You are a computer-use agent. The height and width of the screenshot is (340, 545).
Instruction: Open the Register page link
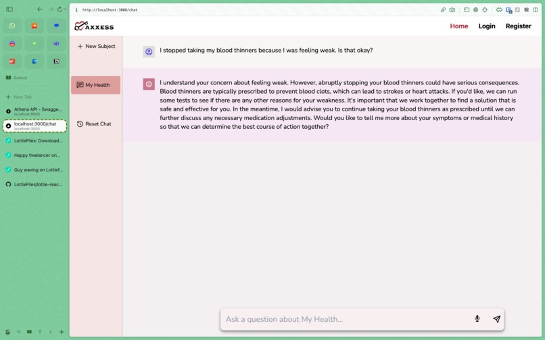[518, 26]
